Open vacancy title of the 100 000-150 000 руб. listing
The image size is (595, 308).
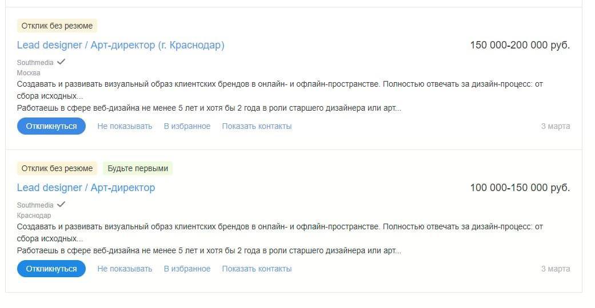86,188
